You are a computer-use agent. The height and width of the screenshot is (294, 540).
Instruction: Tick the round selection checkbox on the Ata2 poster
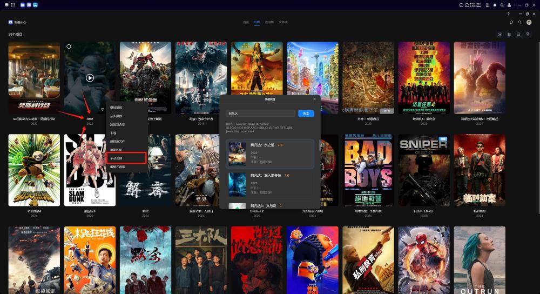69,46
